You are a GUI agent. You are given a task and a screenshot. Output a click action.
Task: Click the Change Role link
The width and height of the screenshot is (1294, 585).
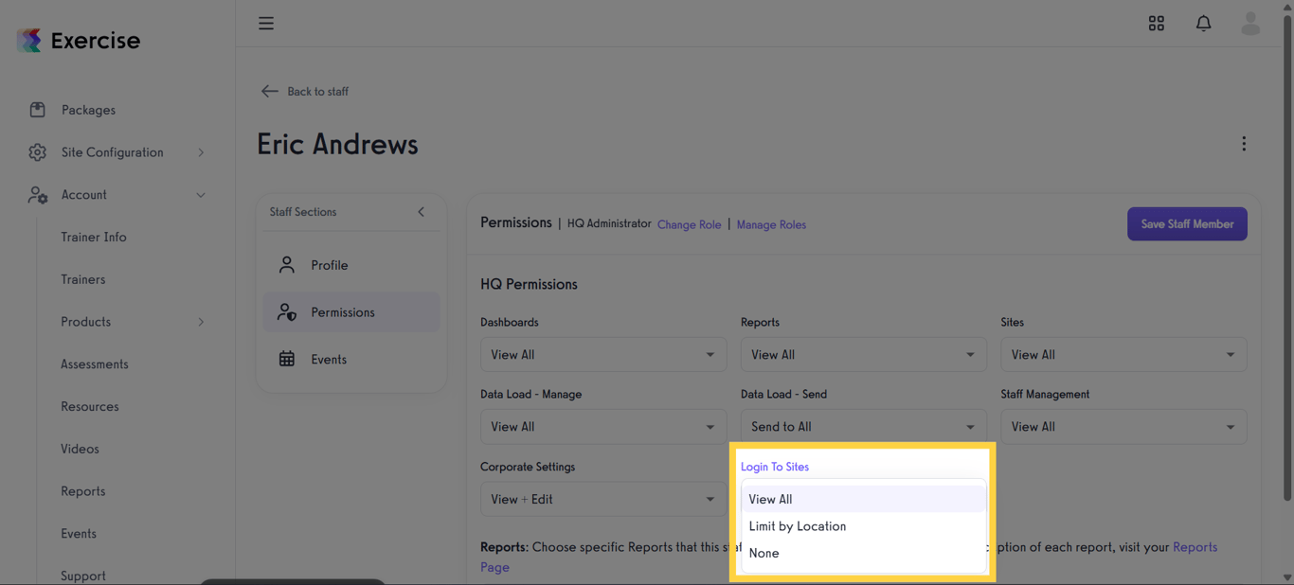coord(689,224)
